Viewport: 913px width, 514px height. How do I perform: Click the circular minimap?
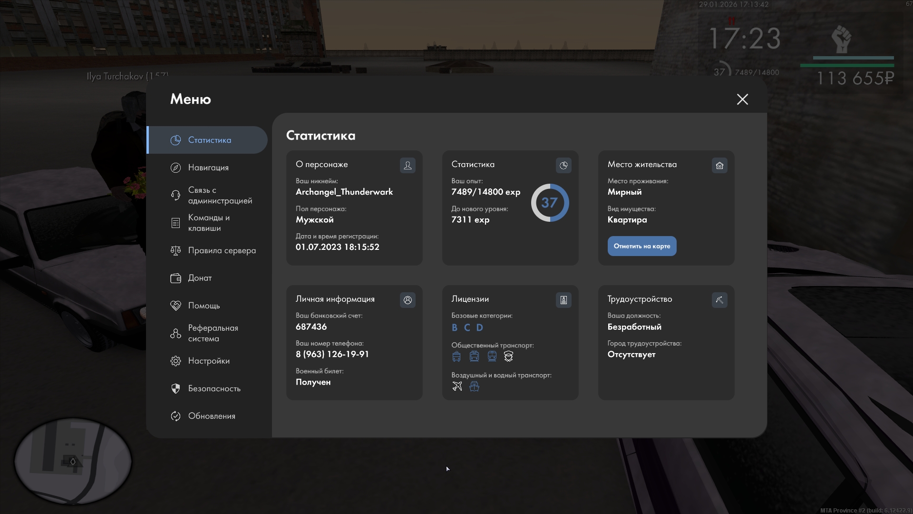tap(73, 461)
